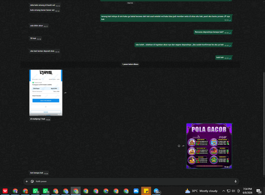Select the 'baik kak' sent message
This screenshot has width=265, height=195.
224,58
